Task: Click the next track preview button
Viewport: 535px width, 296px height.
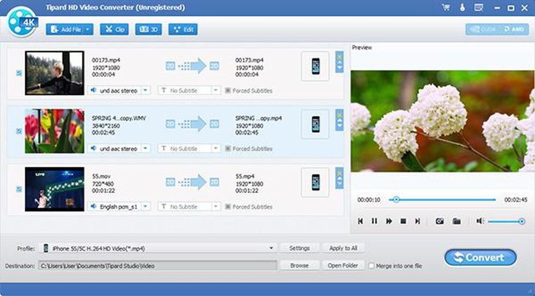Action: (417, 221)
